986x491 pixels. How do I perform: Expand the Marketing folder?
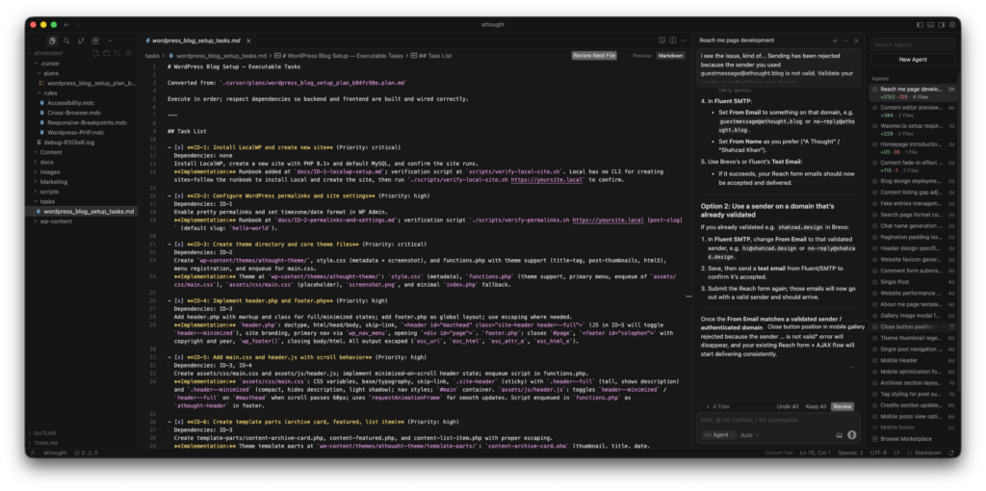click(54, 182)
